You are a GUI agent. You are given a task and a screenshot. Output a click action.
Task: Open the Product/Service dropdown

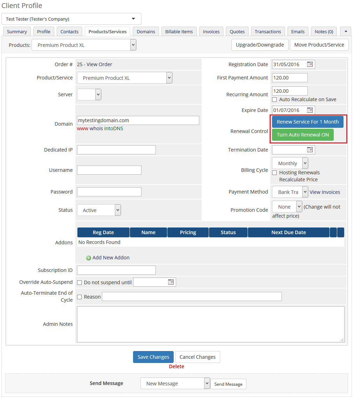pyautogui.click(x=124, y=78)
